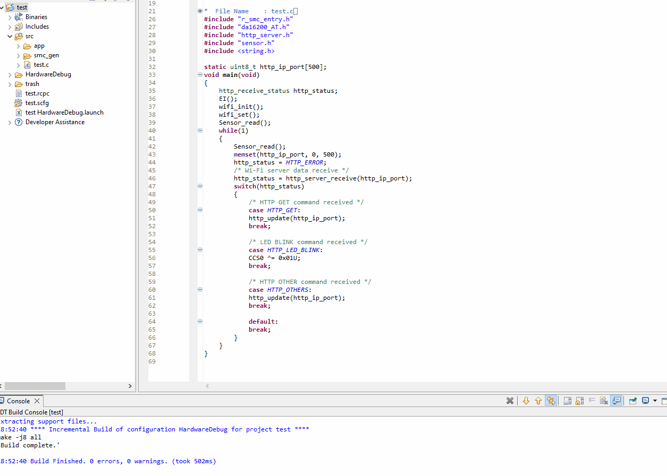Image resolution: width=667 pixels, height=476 pixels.
Task: Expand the test.c file node
Action: (x=19, y=65)
